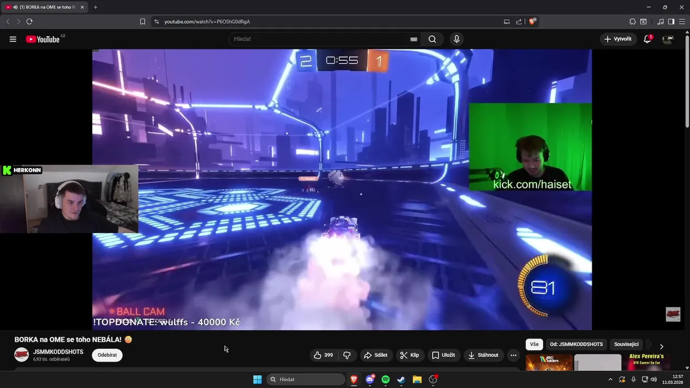Select the Vše filter chip
The height and width of the screenshot is (388, 690).
pos(534,344)
